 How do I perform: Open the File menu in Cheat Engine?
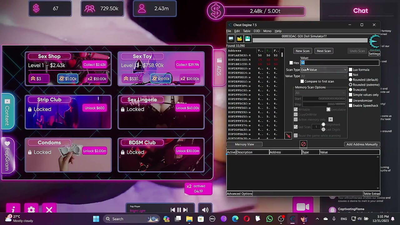click(229, 31)
